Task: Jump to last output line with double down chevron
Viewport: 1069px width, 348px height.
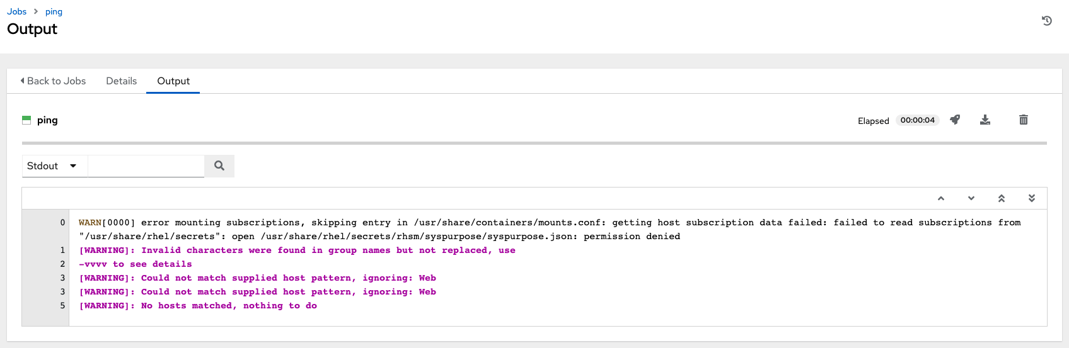Action: pos(1032,198)
